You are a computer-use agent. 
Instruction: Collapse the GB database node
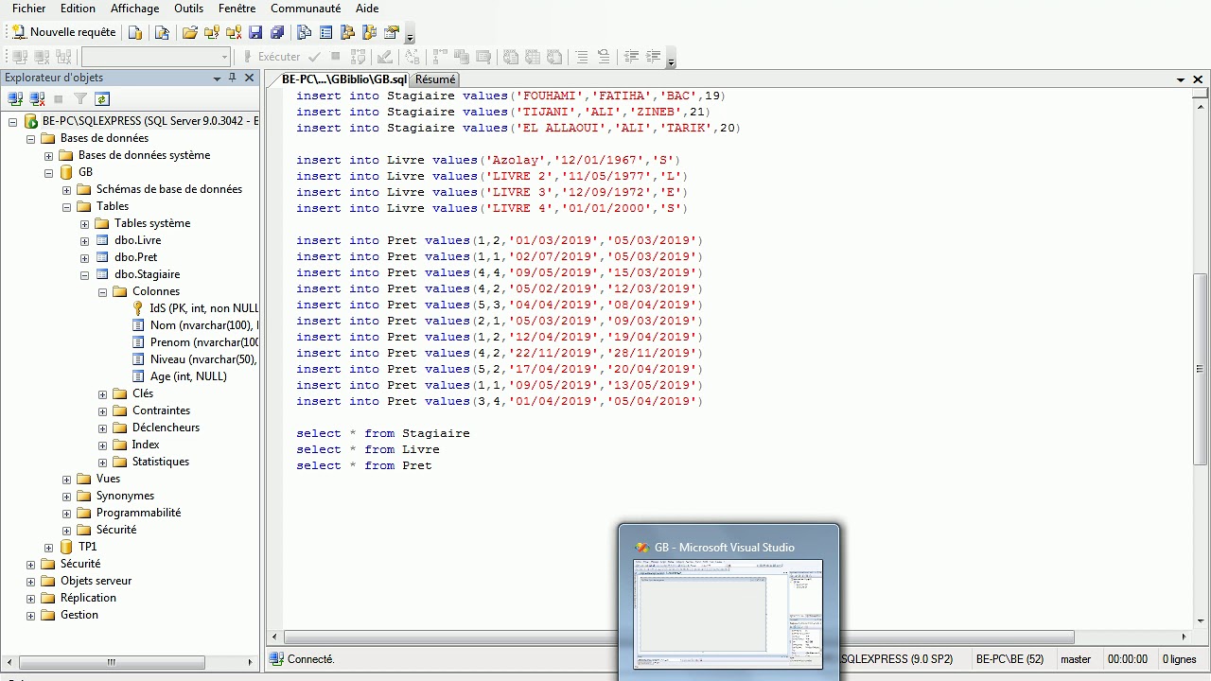[49, 172]
